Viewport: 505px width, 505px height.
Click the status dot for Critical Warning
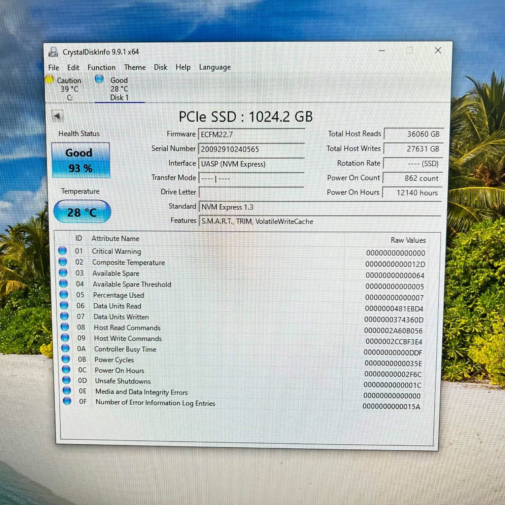62,250
